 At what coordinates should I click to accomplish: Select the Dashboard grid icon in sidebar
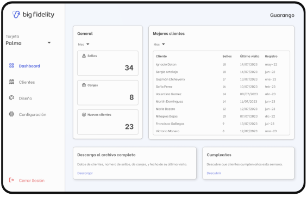11,65
